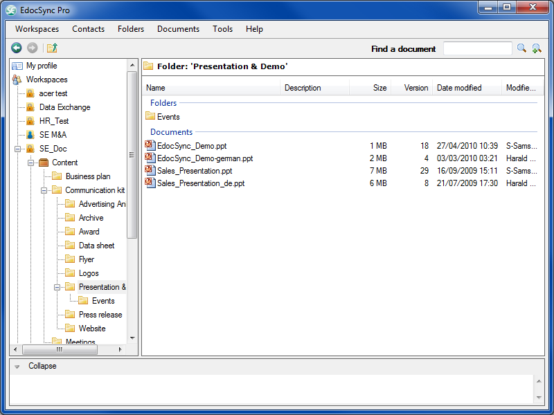Viewport: 554px width, 415px height.
Task: Click HR_Test lock icon
Action: 30,121
